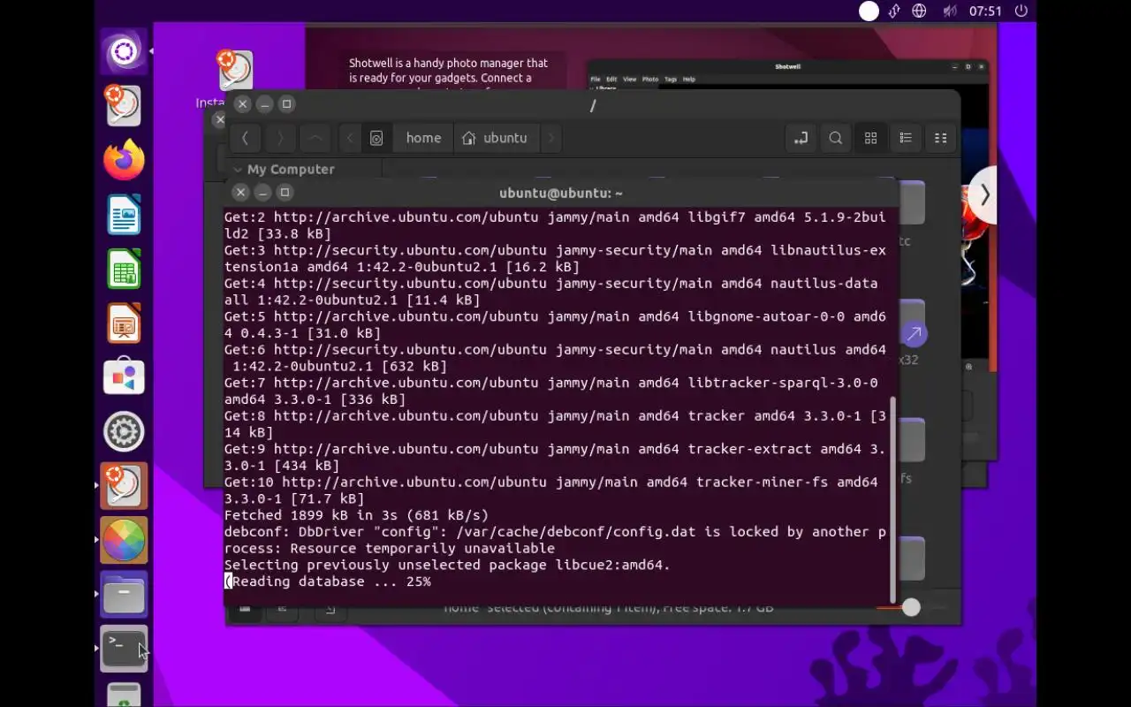
Task: Click the terminal scrollbar
Action: pos(893,499)
